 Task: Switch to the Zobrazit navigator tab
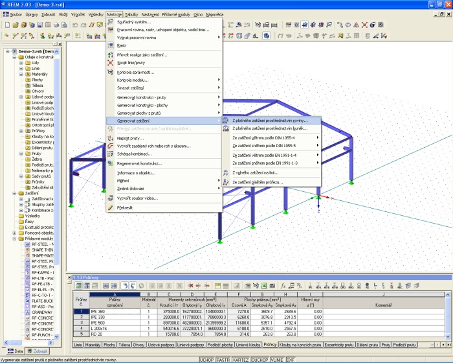[37, 351]
